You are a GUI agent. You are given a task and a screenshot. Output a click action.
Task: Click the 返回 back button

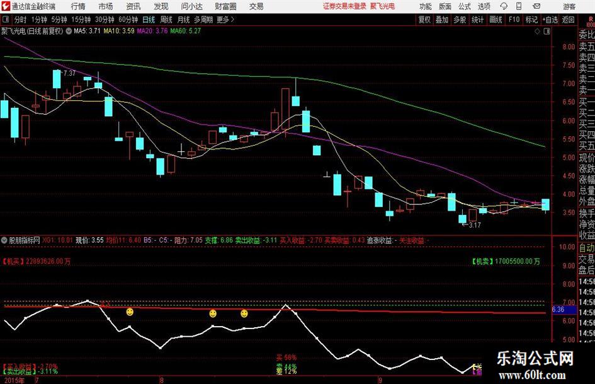(568, 20)
